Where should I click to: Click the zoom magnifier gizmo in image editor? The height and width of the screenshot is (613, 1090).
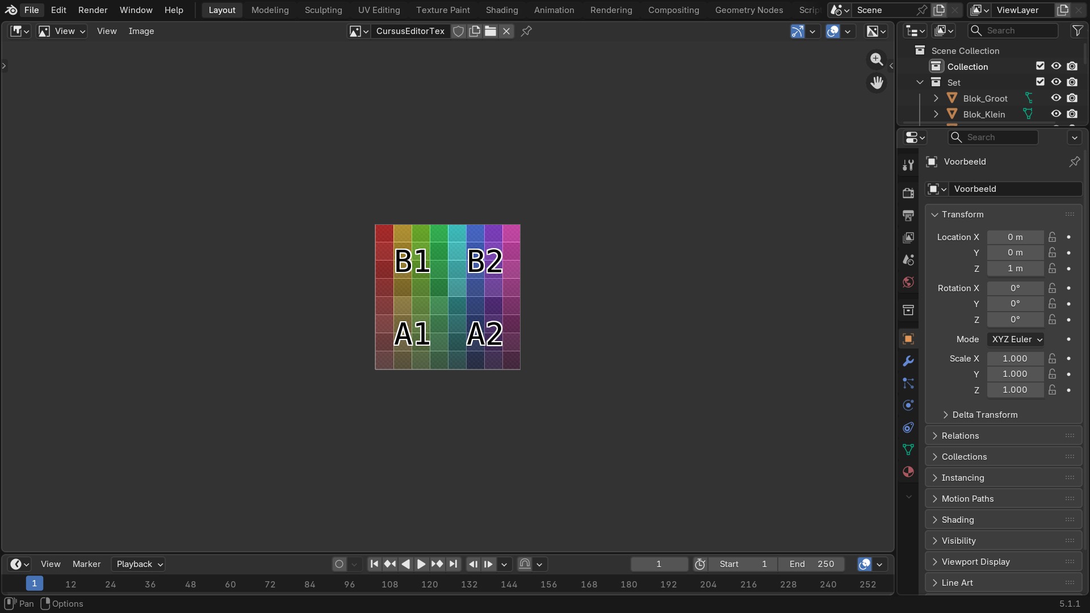point(877,59)
